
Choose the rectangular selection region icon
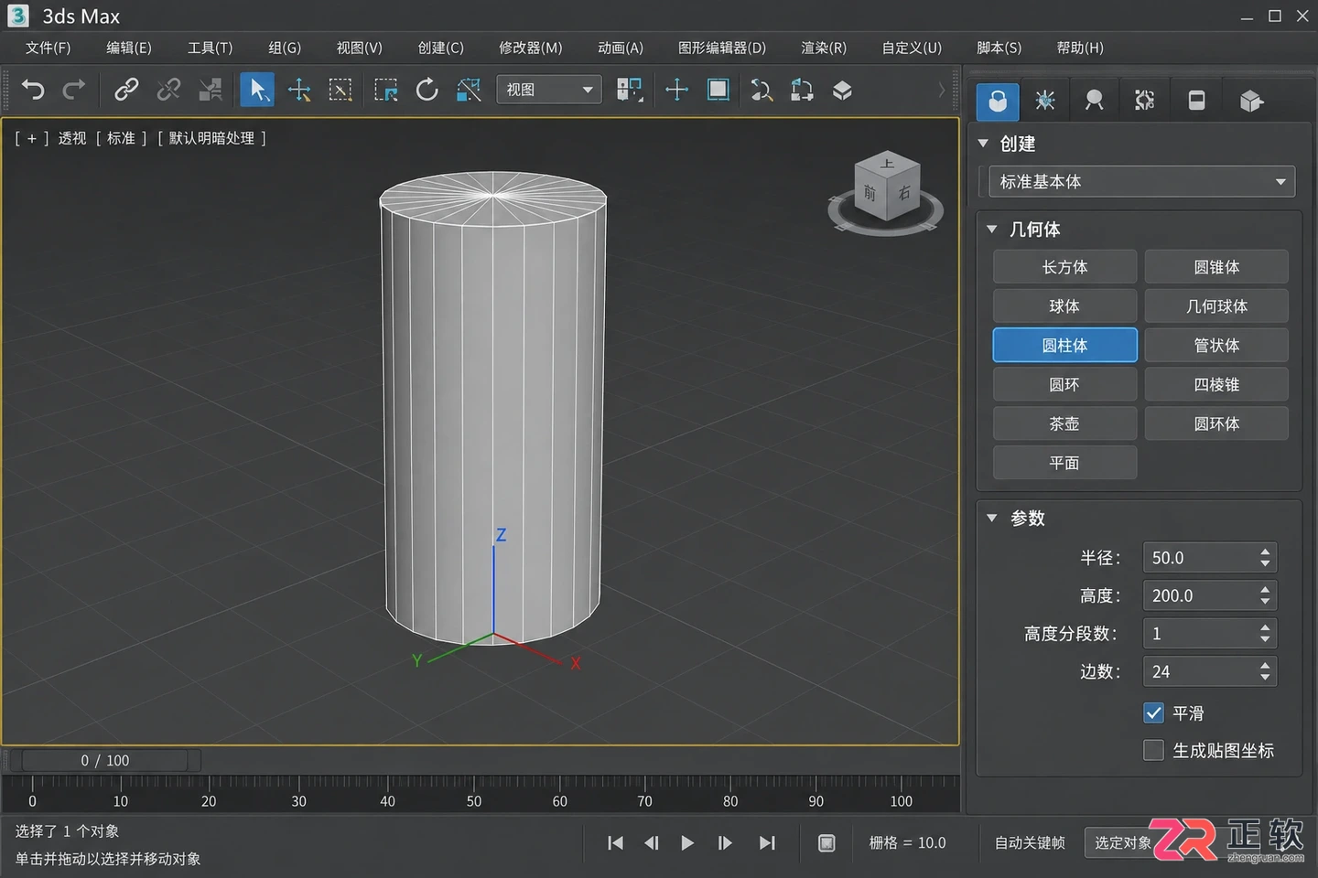[x=386, y=90]
